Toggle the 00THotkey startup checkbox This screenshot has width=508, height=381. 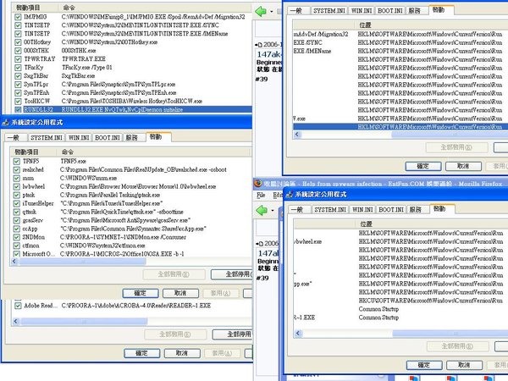(18, 42)
